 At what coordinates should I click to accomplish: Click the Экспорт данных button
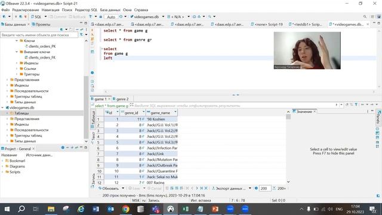pyautogui.click(x=229, y=188)
